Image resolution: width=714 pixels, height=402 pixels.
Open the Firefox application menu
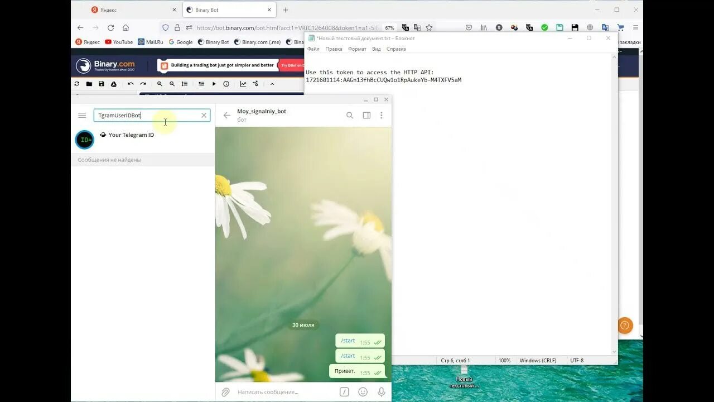click(x=635, y=27)
